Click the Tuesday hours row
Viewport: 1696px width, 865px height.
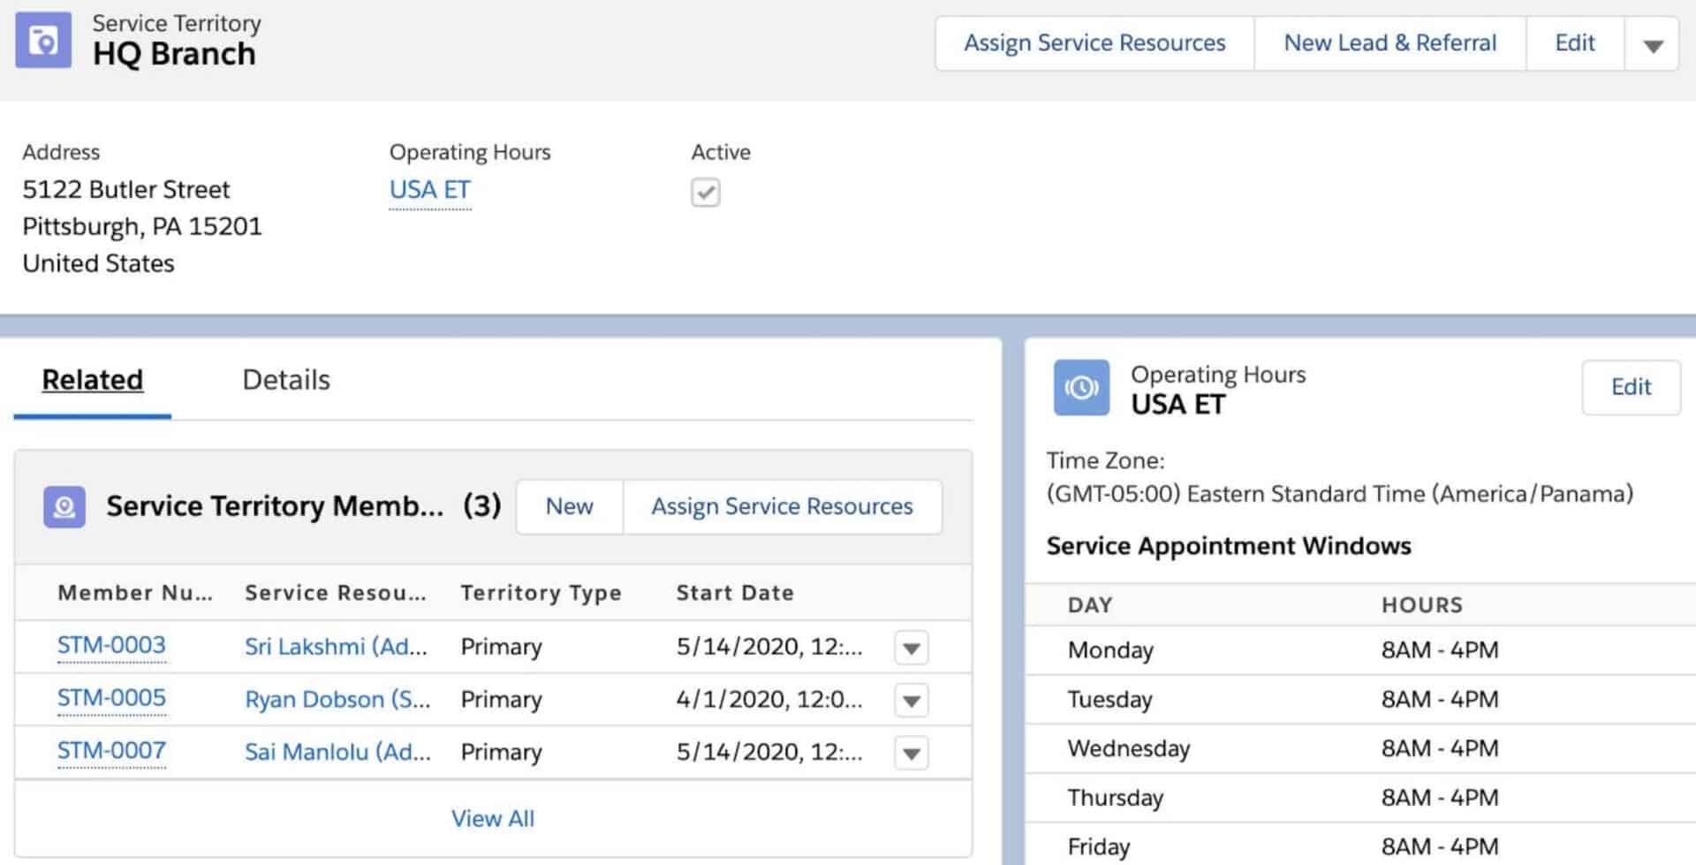tap(1360, 700)
